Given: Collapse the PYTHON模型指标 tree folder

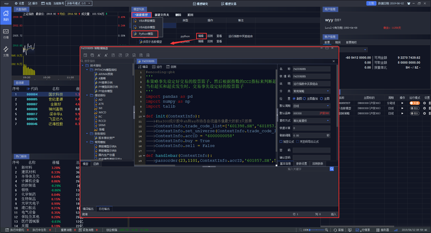Looking at the screenshot, I should 87,70.
